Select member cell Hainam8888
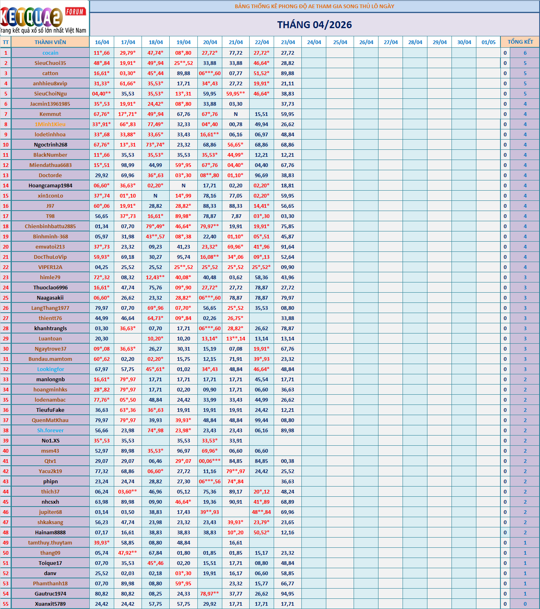 (50, 532)
